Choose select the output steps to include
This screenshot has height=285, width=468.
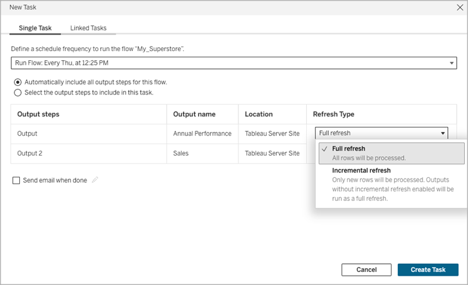tap(17, 93)
